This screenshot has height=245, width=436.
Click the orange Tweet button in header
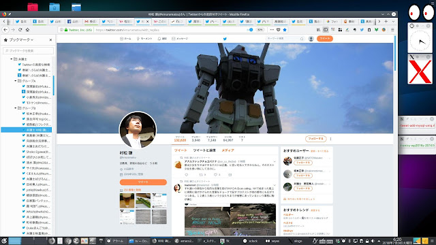pyautogui.click(x=325, y=39)
